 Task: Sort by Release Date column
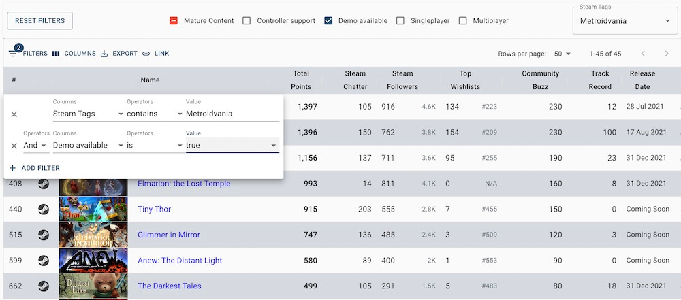pyautogui.click(x=642, y=80)
